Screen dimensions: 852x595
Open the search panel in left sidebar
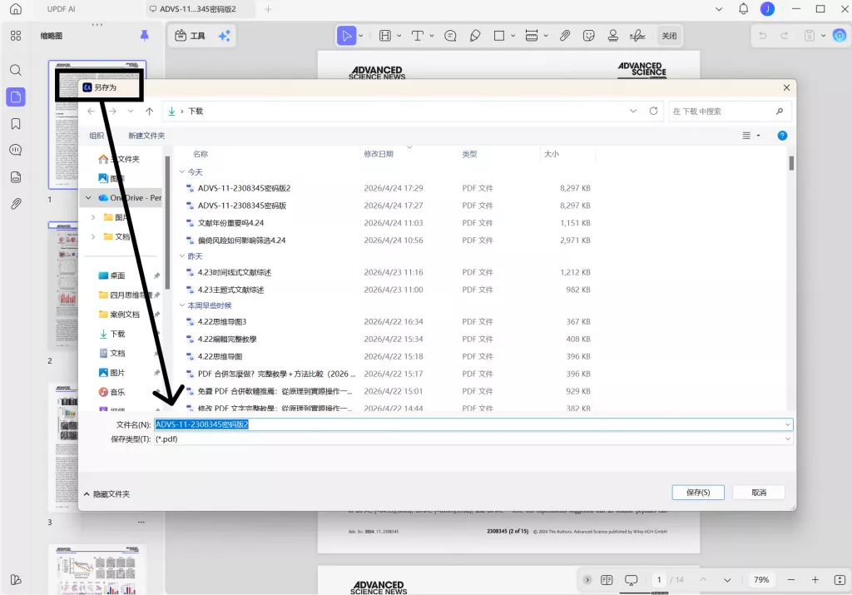[16, 70]
